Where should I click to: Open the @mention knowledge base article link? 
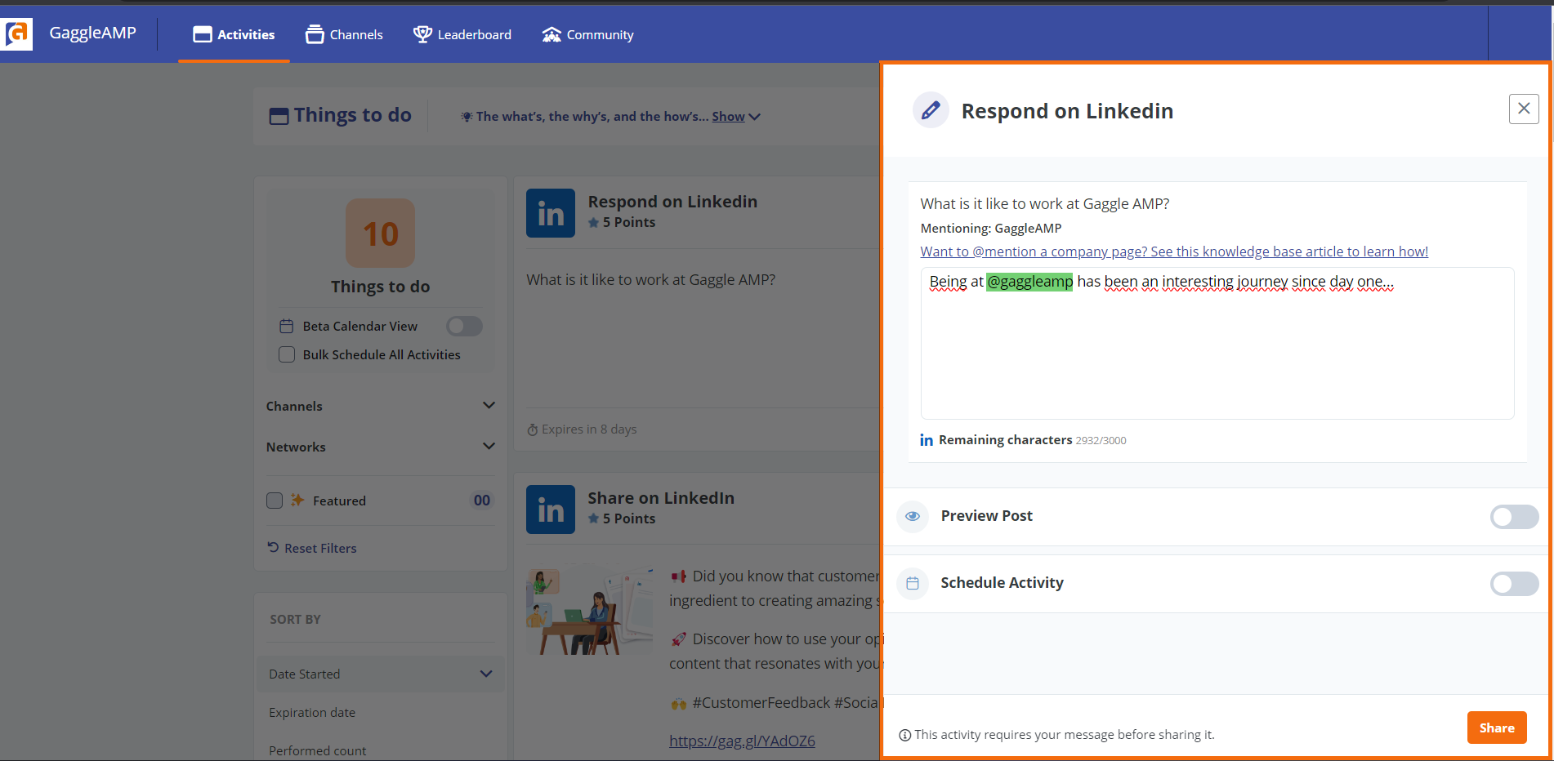pos(1174,251)
